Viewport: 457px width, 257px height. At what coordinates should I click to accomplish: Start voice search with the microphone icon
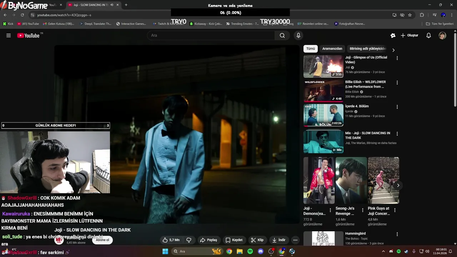pos(298,35)
